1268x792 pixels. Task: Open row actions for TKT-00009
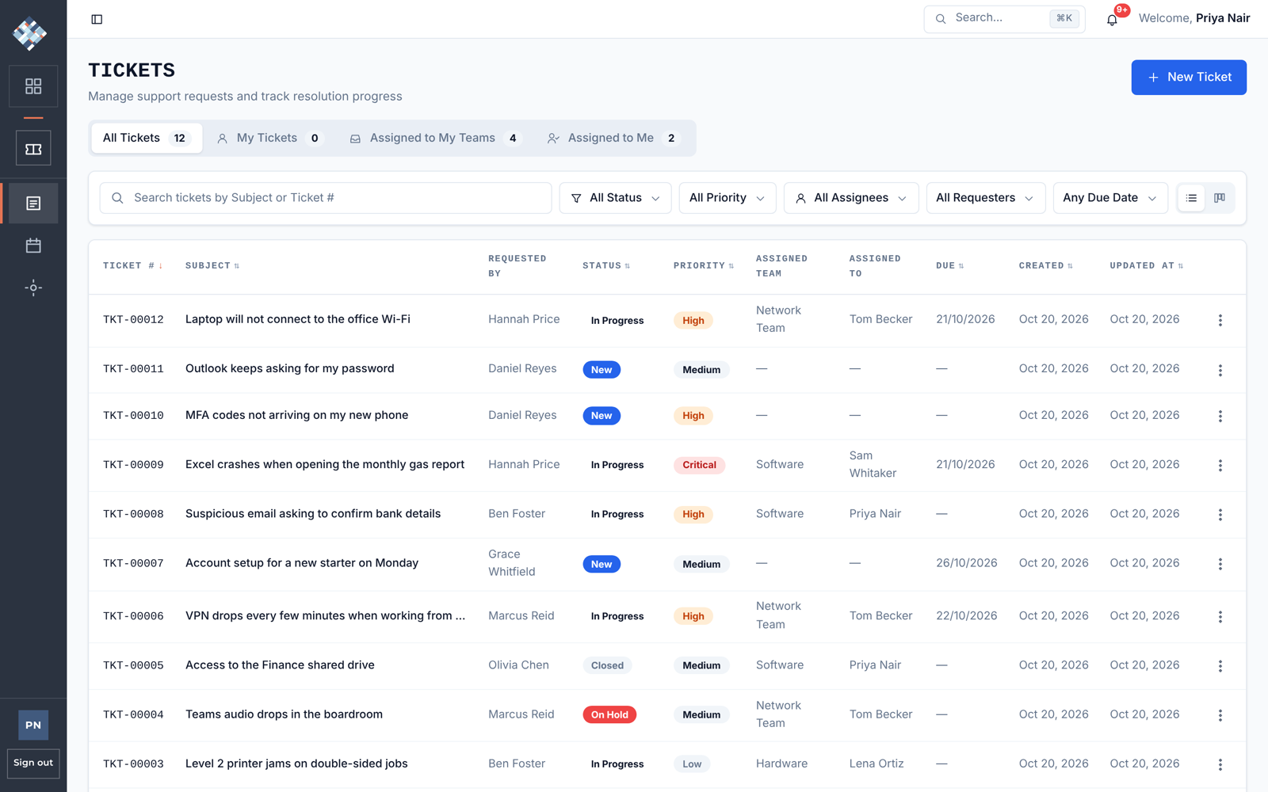1220,465
